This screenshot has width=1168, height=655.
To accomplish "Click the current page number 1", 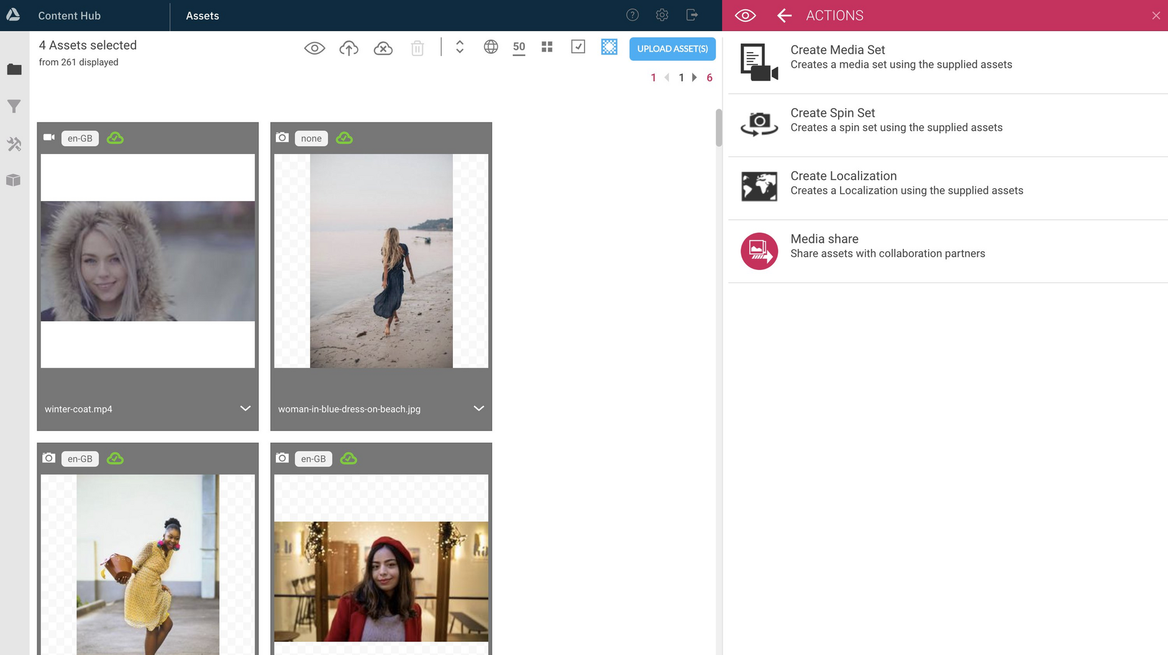I will pos(681,78).
